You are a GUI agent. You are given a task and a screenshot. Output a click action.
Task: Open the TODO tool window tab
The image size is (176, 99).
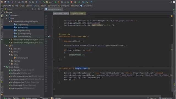(16, 98)
